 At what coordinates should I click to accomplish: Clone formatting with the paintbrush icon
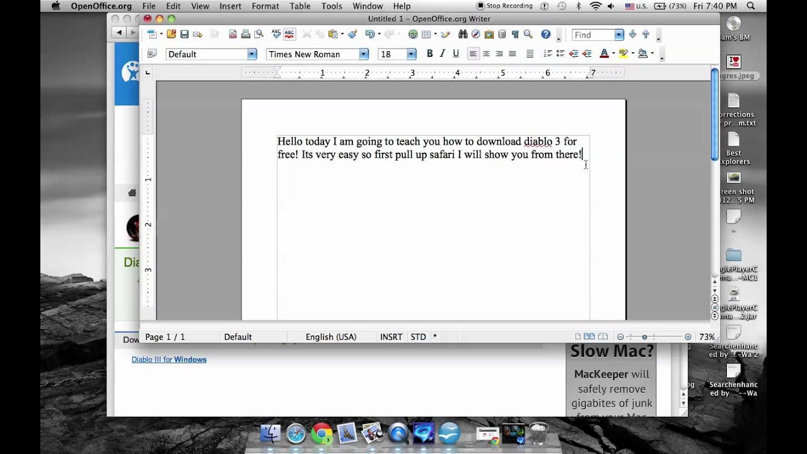[353, 34]
